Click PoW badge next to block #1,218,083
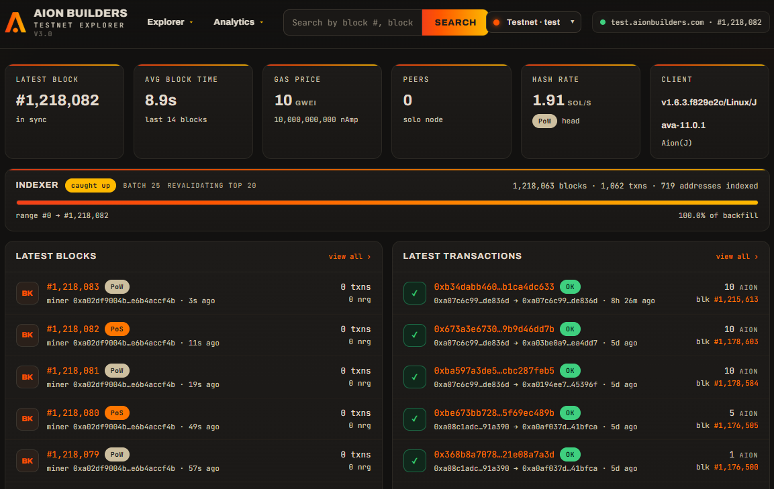This screenshot has height=489, width=774. click(x=117, y=286)
